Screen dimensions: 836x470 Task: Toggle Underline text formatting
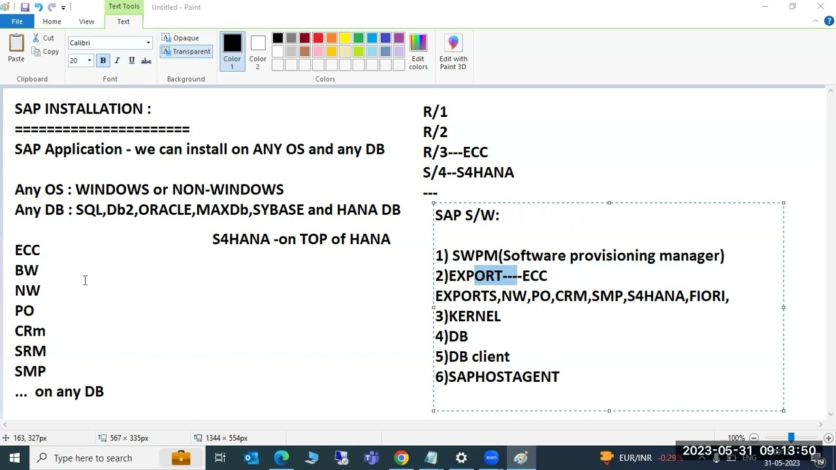pyautogui.click(x=131, y=61)
